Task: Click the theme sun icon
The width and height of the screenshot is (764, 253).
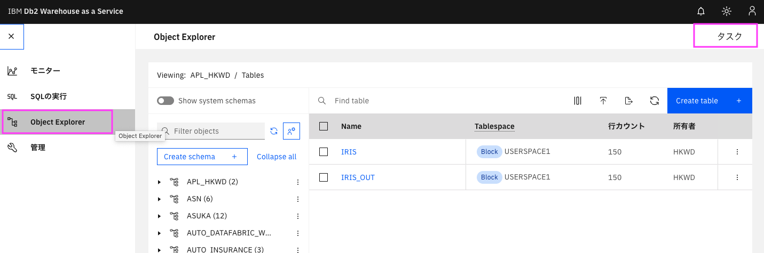Action: [726, 11]
